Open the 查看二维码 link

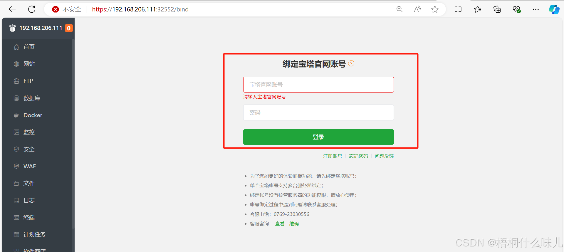pyautogui.click(x=287, y=224)
